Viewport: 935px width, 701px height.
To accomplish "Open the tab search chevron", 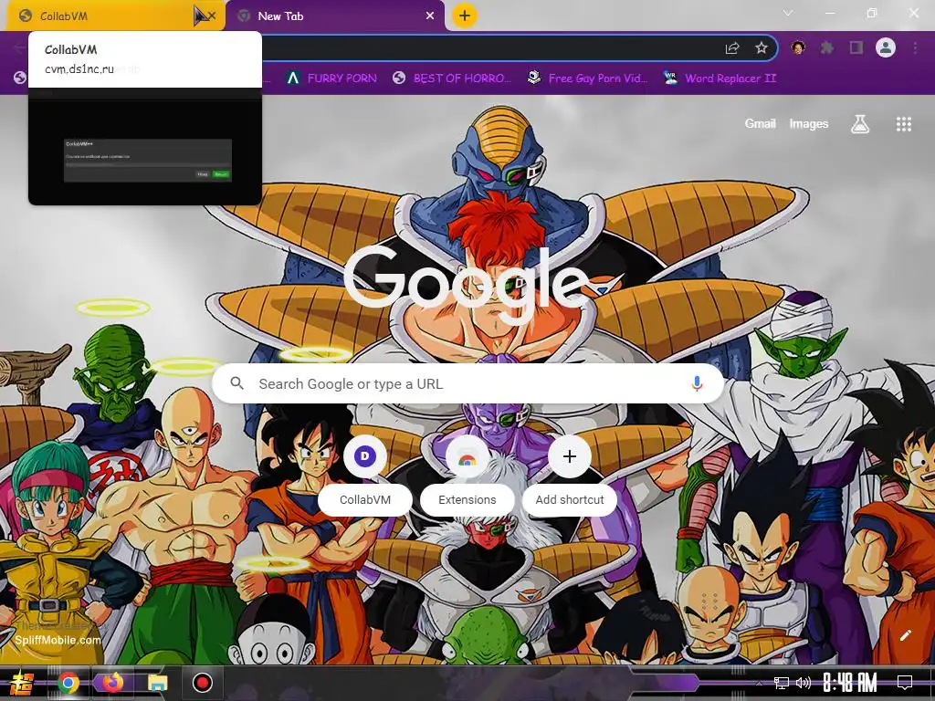I will point(788,13).
